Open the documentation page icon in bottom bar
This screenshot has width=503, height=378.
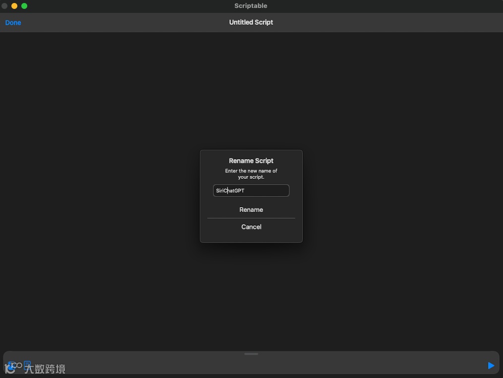[x=27, y=364]
